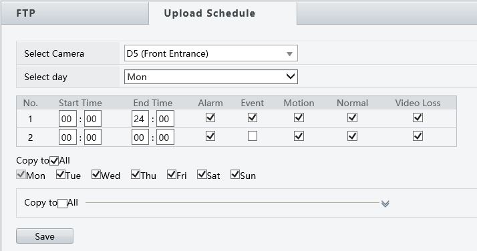Toggle the Normal checkbox in row 2
Screen dimensions: 477x251
pos(352,136)
